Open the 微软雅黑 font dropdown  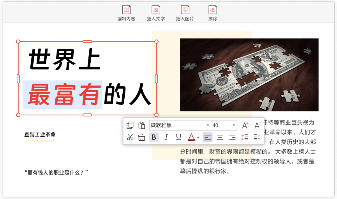pos(180,125)
